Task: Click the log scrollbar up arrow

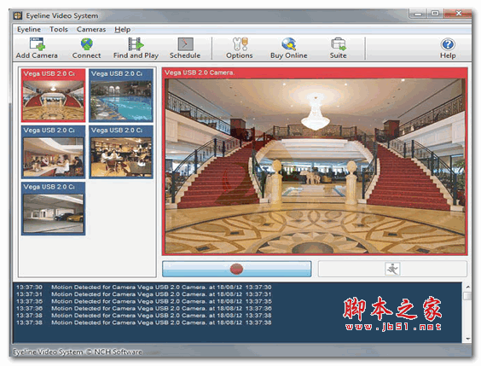Action: pyautogui.click(x=467, y=288)
